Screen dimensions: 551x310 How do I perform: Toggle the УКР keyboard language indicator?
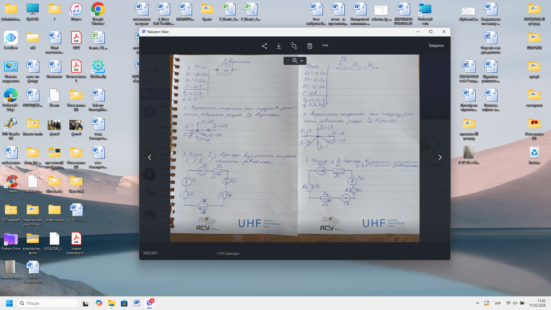coord(498,303)
